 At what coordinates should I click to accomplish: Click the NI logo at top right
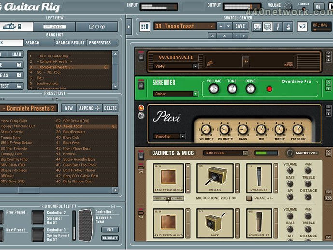pyautogui.click(x=331, y=7)
